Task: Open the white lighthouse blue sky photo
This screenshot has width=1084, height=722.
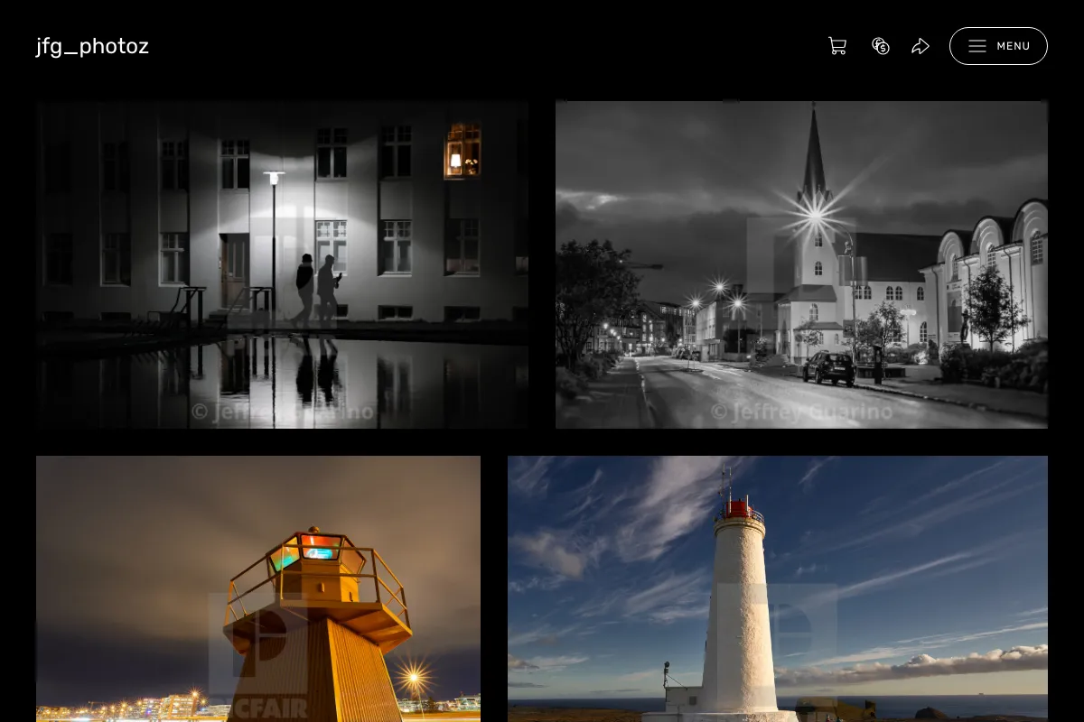Action: 778,588
